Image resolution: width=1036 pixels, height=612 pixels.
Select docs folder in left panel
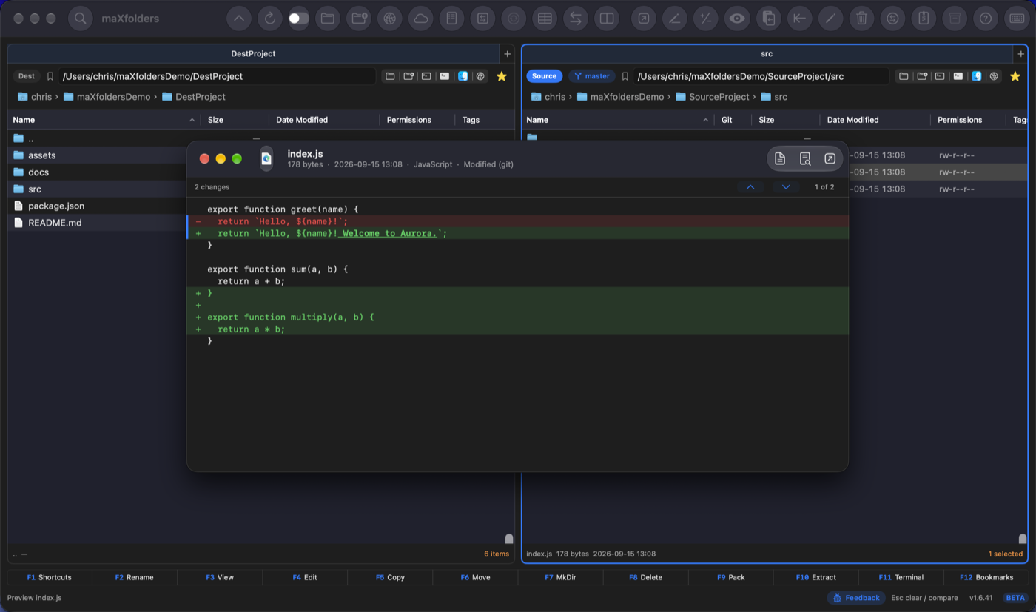[x=38, y=172]
